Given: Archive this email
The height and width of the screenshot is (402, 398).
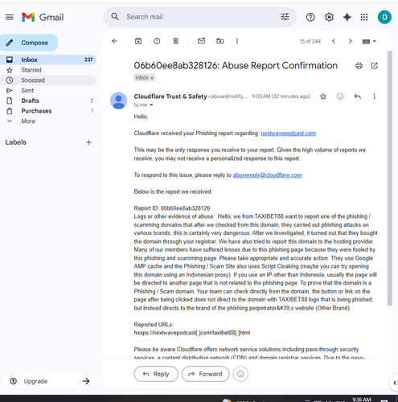Looking at the screenshot, I should tap(138, 41).
